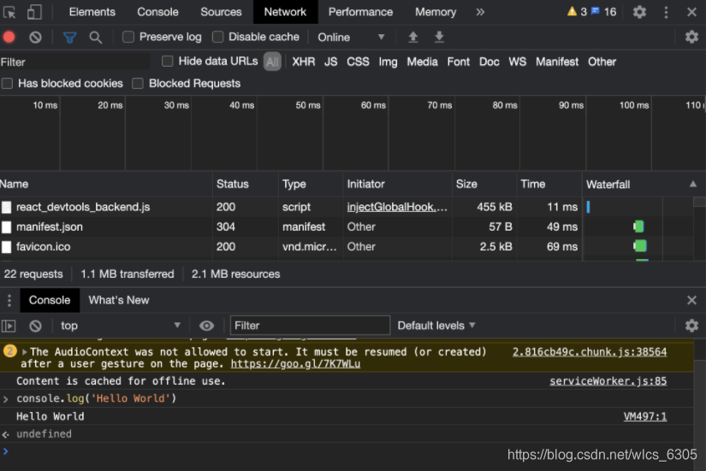
Task: Clear the network log
Action: (35, 37)
